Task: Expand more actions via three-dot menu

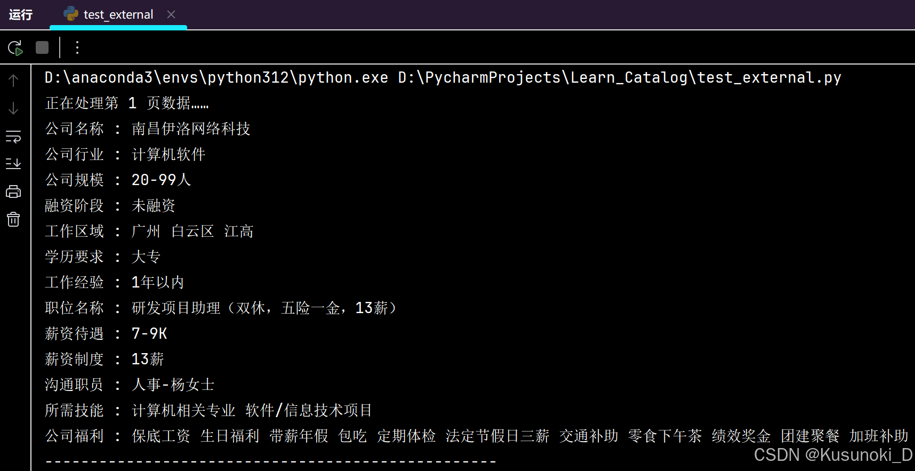Action: (x=77, y=47)
